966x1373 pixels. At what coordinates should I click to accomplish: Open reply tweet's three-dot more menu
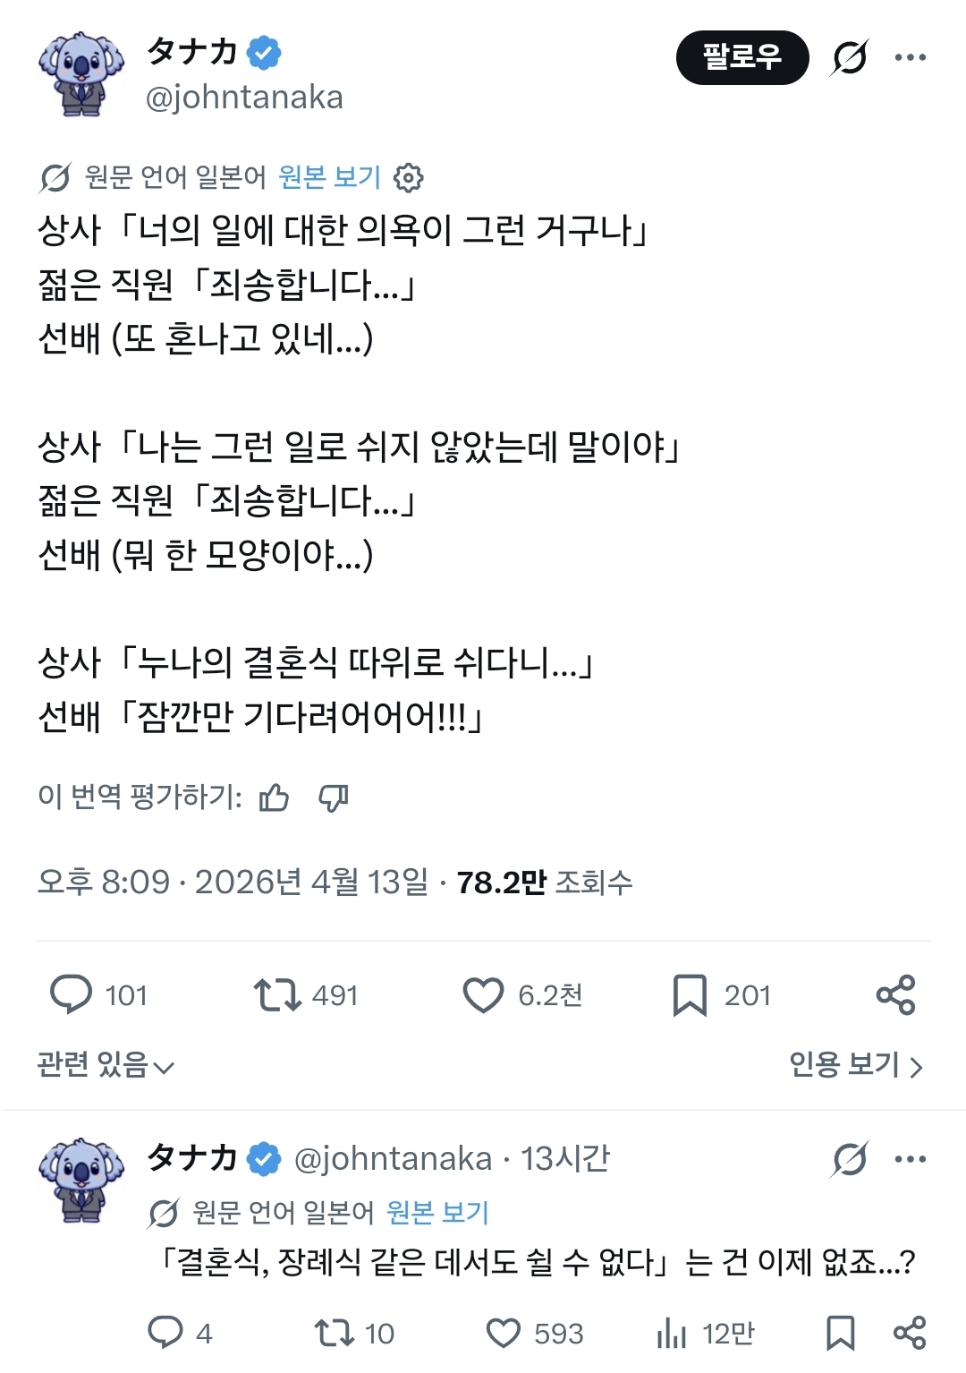click(x=910, y=1159)
